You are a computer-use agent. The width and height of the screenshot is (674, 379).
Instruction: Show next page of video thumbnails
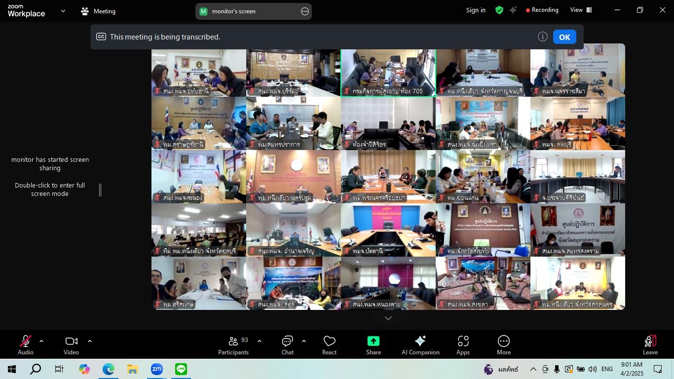[x=388, y=318]
